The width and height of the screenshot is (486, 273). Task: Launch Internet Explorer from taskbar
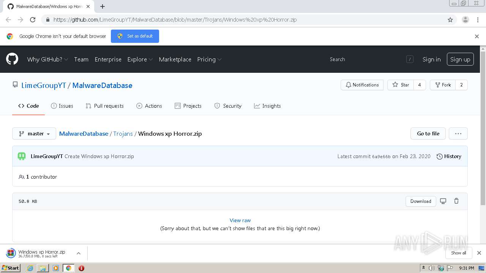click(x=30, y=268)
